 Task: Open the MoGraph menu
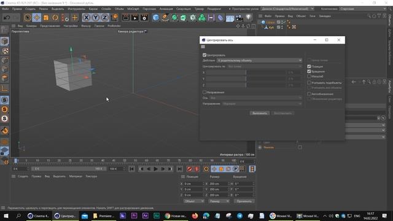click(133, 9)
